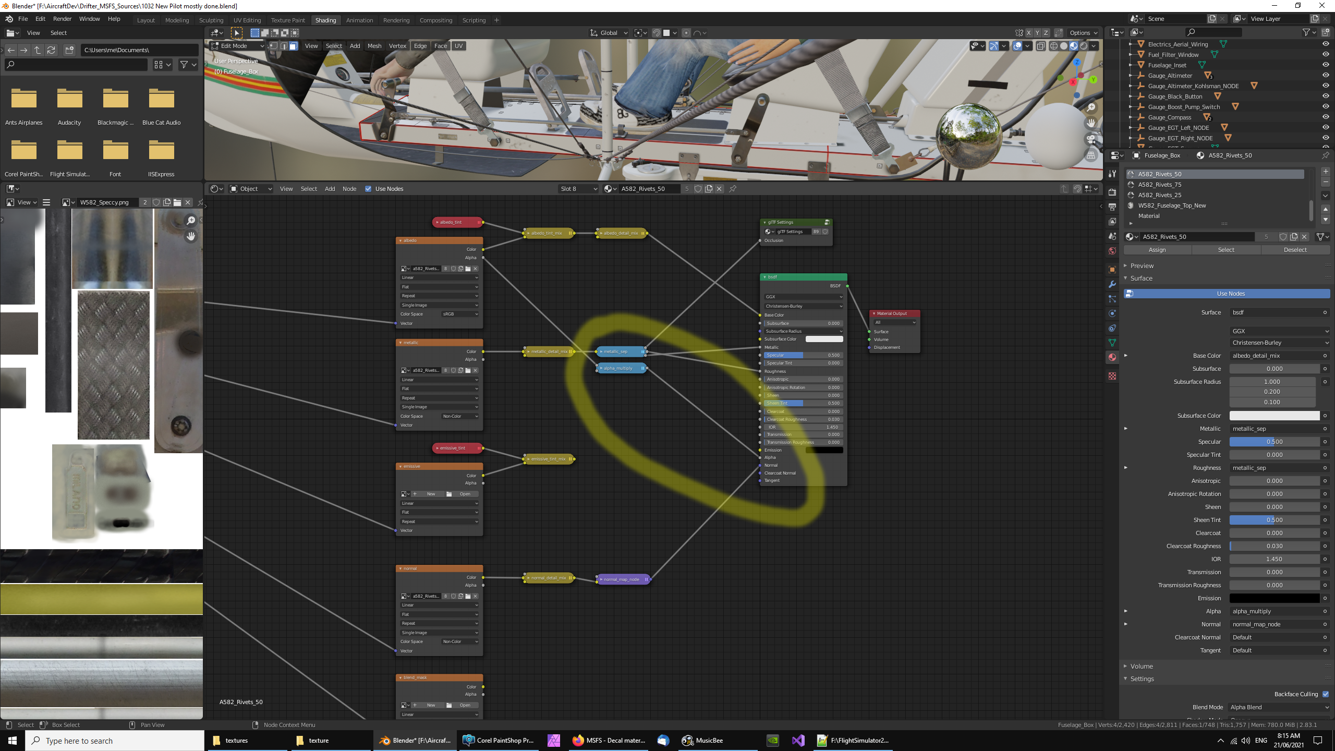Screen dimensions: 1335x751
Task: Switch viewport to solid shading
Action: pos(1064,46)
